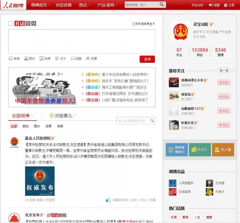Viewport: 240px width, 223px height.
Task: Click 收藏 on 最高人民检察院 post
Action: tap(152, 200)
